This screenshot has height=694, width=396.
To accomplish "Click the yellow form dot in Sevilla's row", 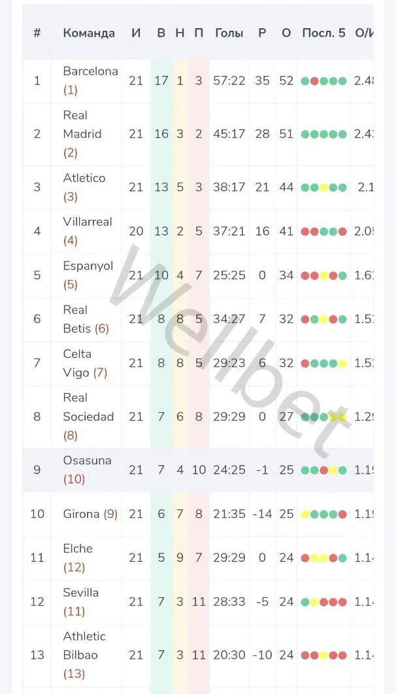I will click(x=314, y=602).
